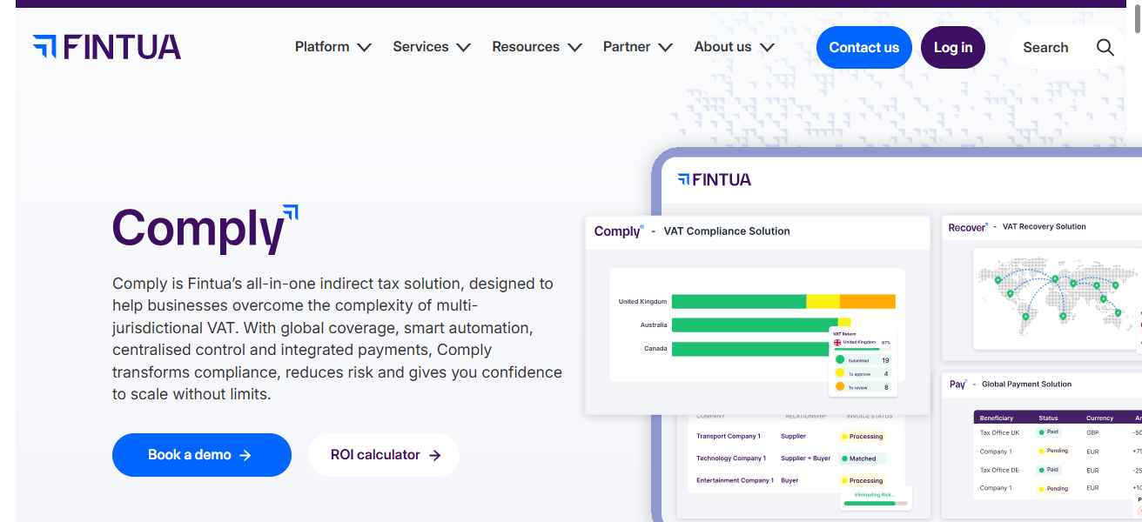The height and width of the screenshot is (522, 1142).
Task: Click the Contact us button
Action: (863, 47)
